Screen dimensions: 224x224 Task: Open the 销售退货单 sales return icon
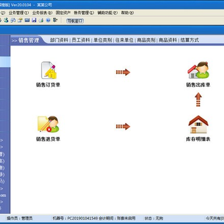[49, 124]
